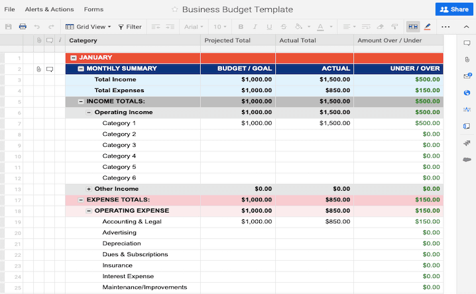Screen dimensions: 476x294
Task: Click the Share button
Action: pyautogui.click(x=454, y=9)
